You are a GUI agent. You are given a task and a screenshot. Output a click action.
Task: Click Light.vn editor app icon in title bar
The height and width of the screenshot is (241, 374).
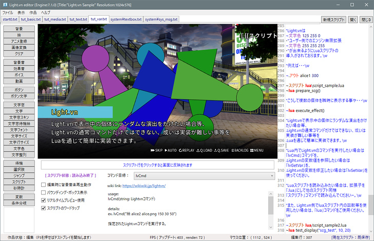click(5, 5)
